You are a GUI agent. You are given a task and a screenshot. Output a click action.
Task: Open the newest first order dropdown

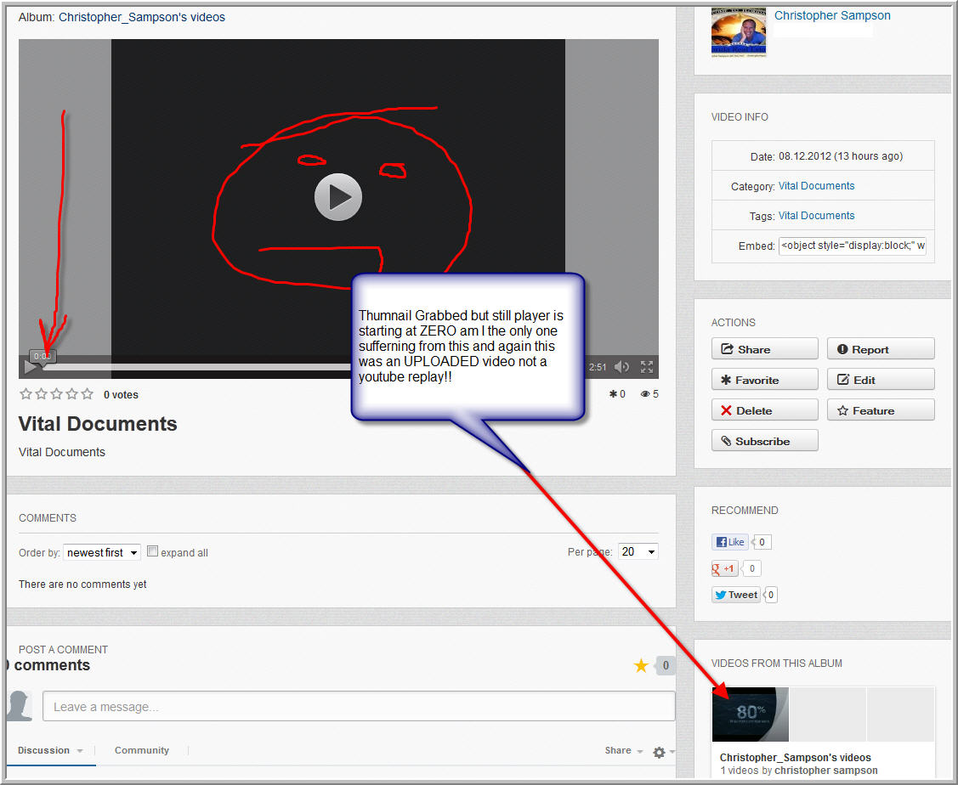[x=102, y=552]
